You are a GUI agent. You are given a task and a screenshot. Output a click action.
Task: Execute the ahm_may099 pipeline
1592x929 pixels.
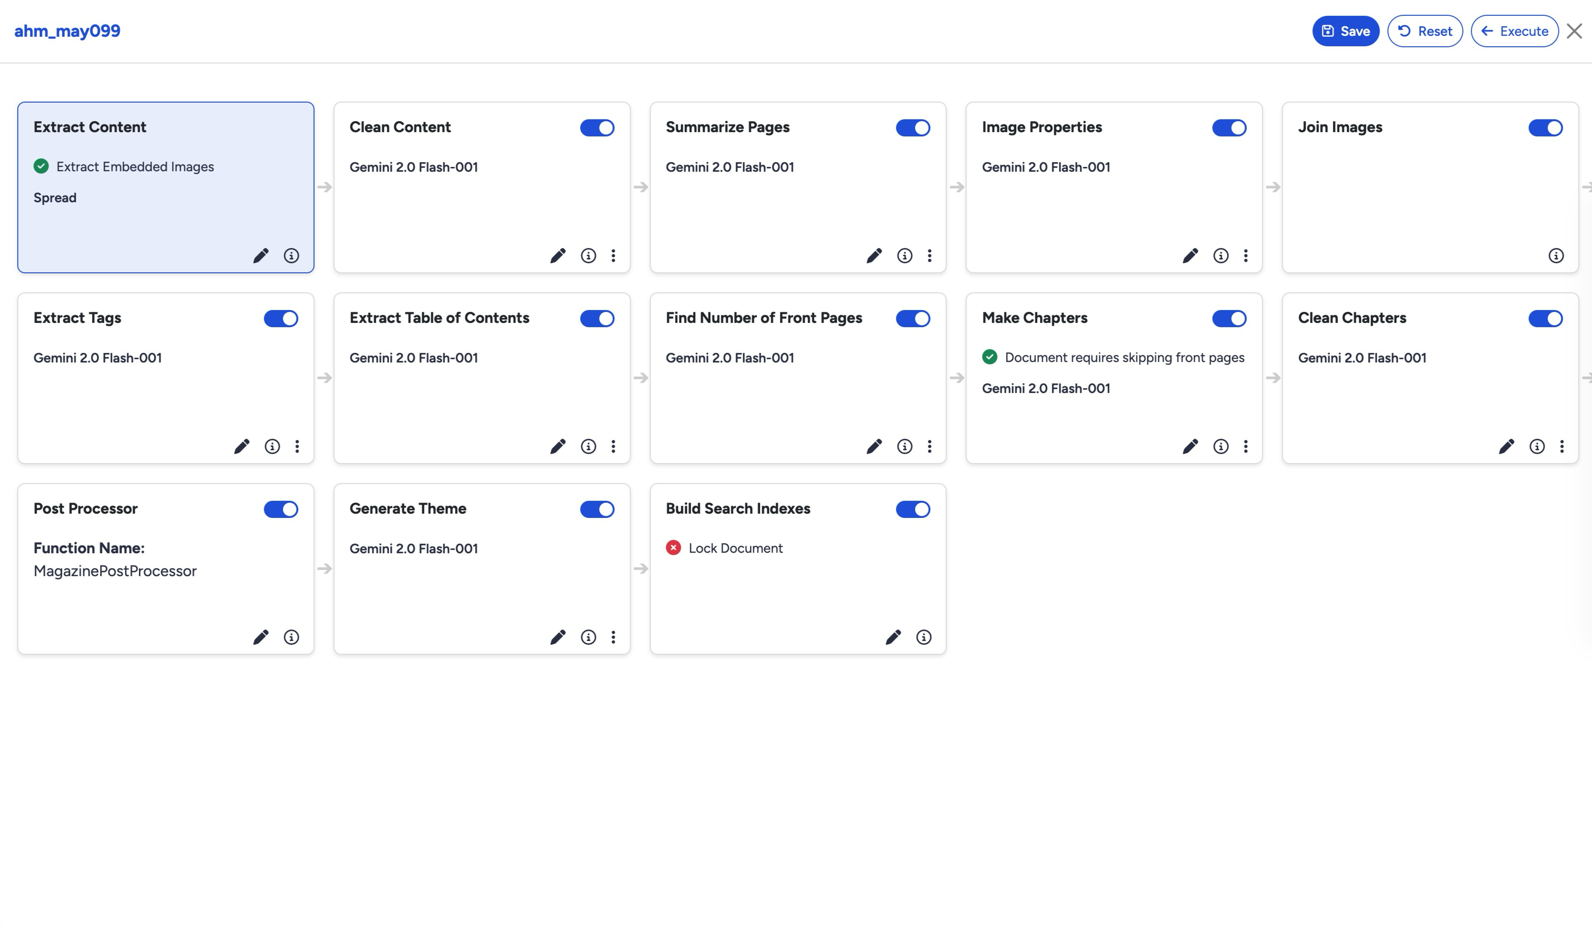click(x=1514, y=31)
